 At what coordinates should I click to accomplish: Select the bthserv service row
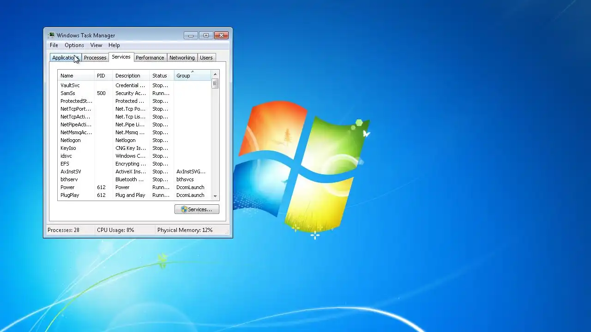[134, 179]
